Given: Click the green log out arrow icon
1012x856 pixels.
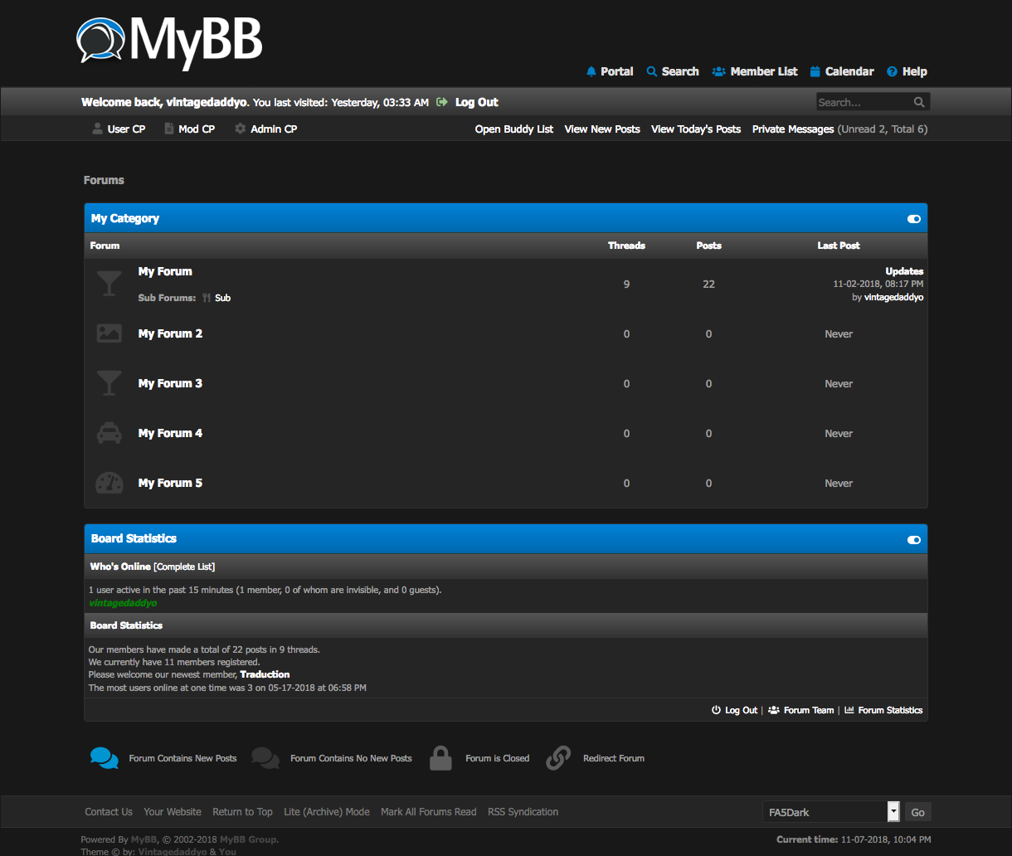Looking at the screenshot, I should pos(442,102).
